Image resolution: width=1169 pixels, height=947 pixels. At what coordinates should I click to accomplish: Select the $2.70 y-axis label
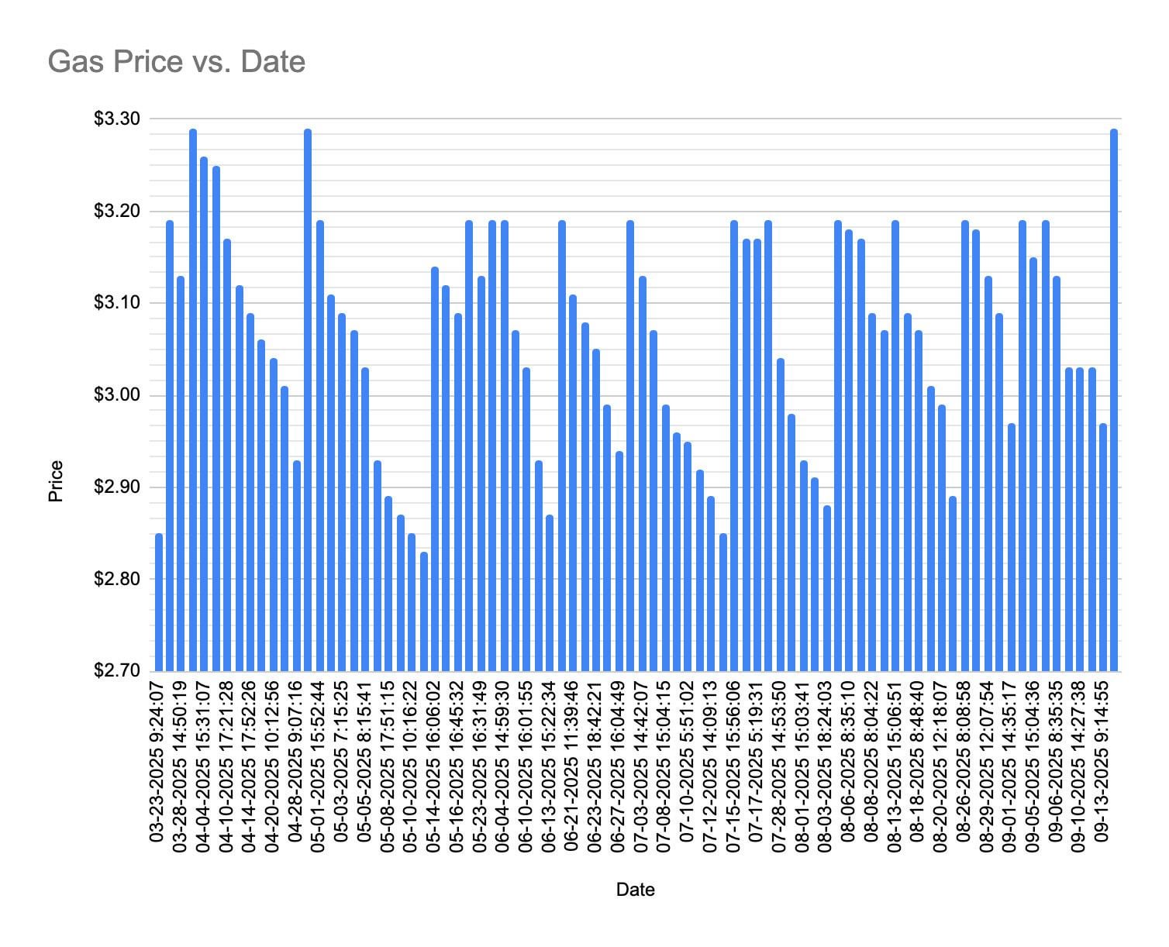click(x=116, y=671)
